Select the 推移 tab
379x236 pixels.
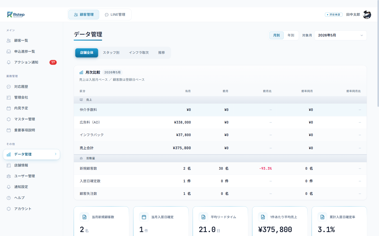(162, 53)
